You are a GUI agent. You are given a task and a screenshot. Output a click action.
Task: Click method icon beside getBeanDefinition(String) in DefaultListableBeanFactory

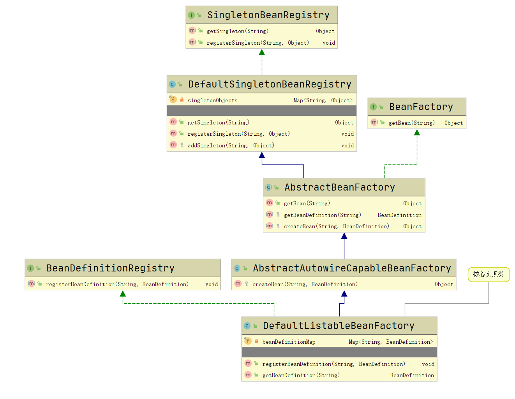point(248,374)
